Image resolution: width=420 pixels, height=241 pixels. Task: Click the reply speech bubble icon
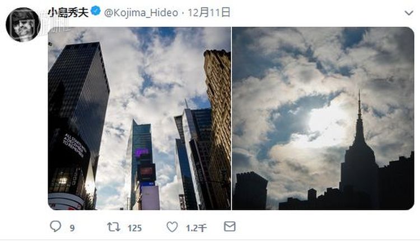click(55, 226)
